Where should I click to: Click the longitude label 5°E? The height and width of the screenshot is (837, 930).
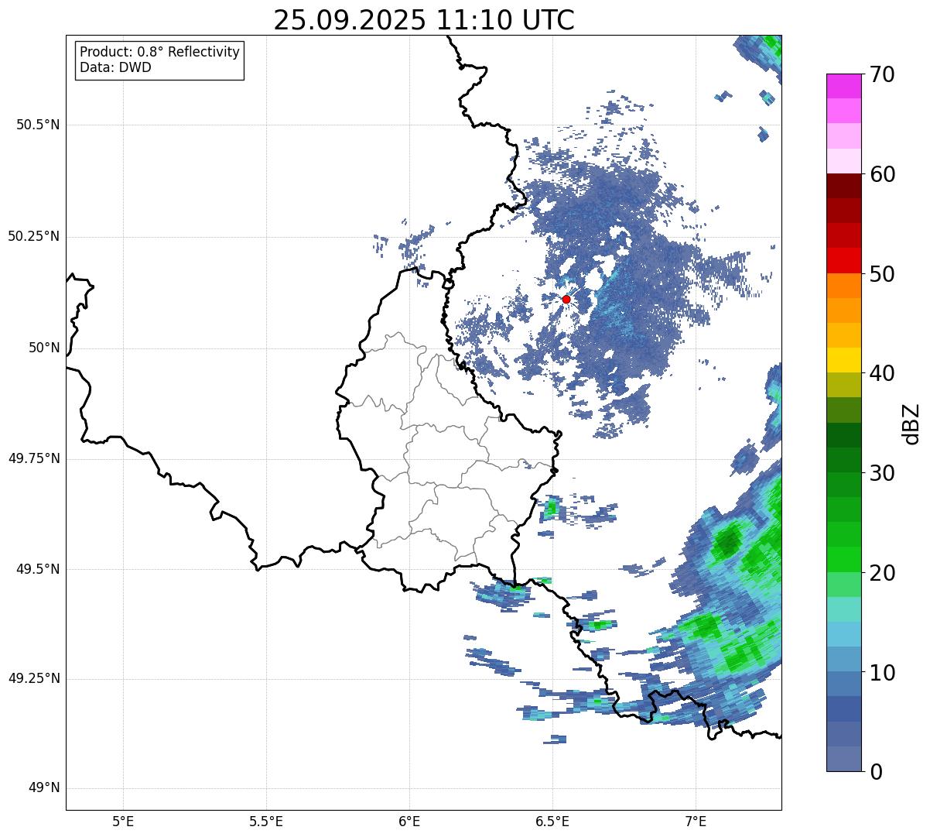tap(123, 821)
